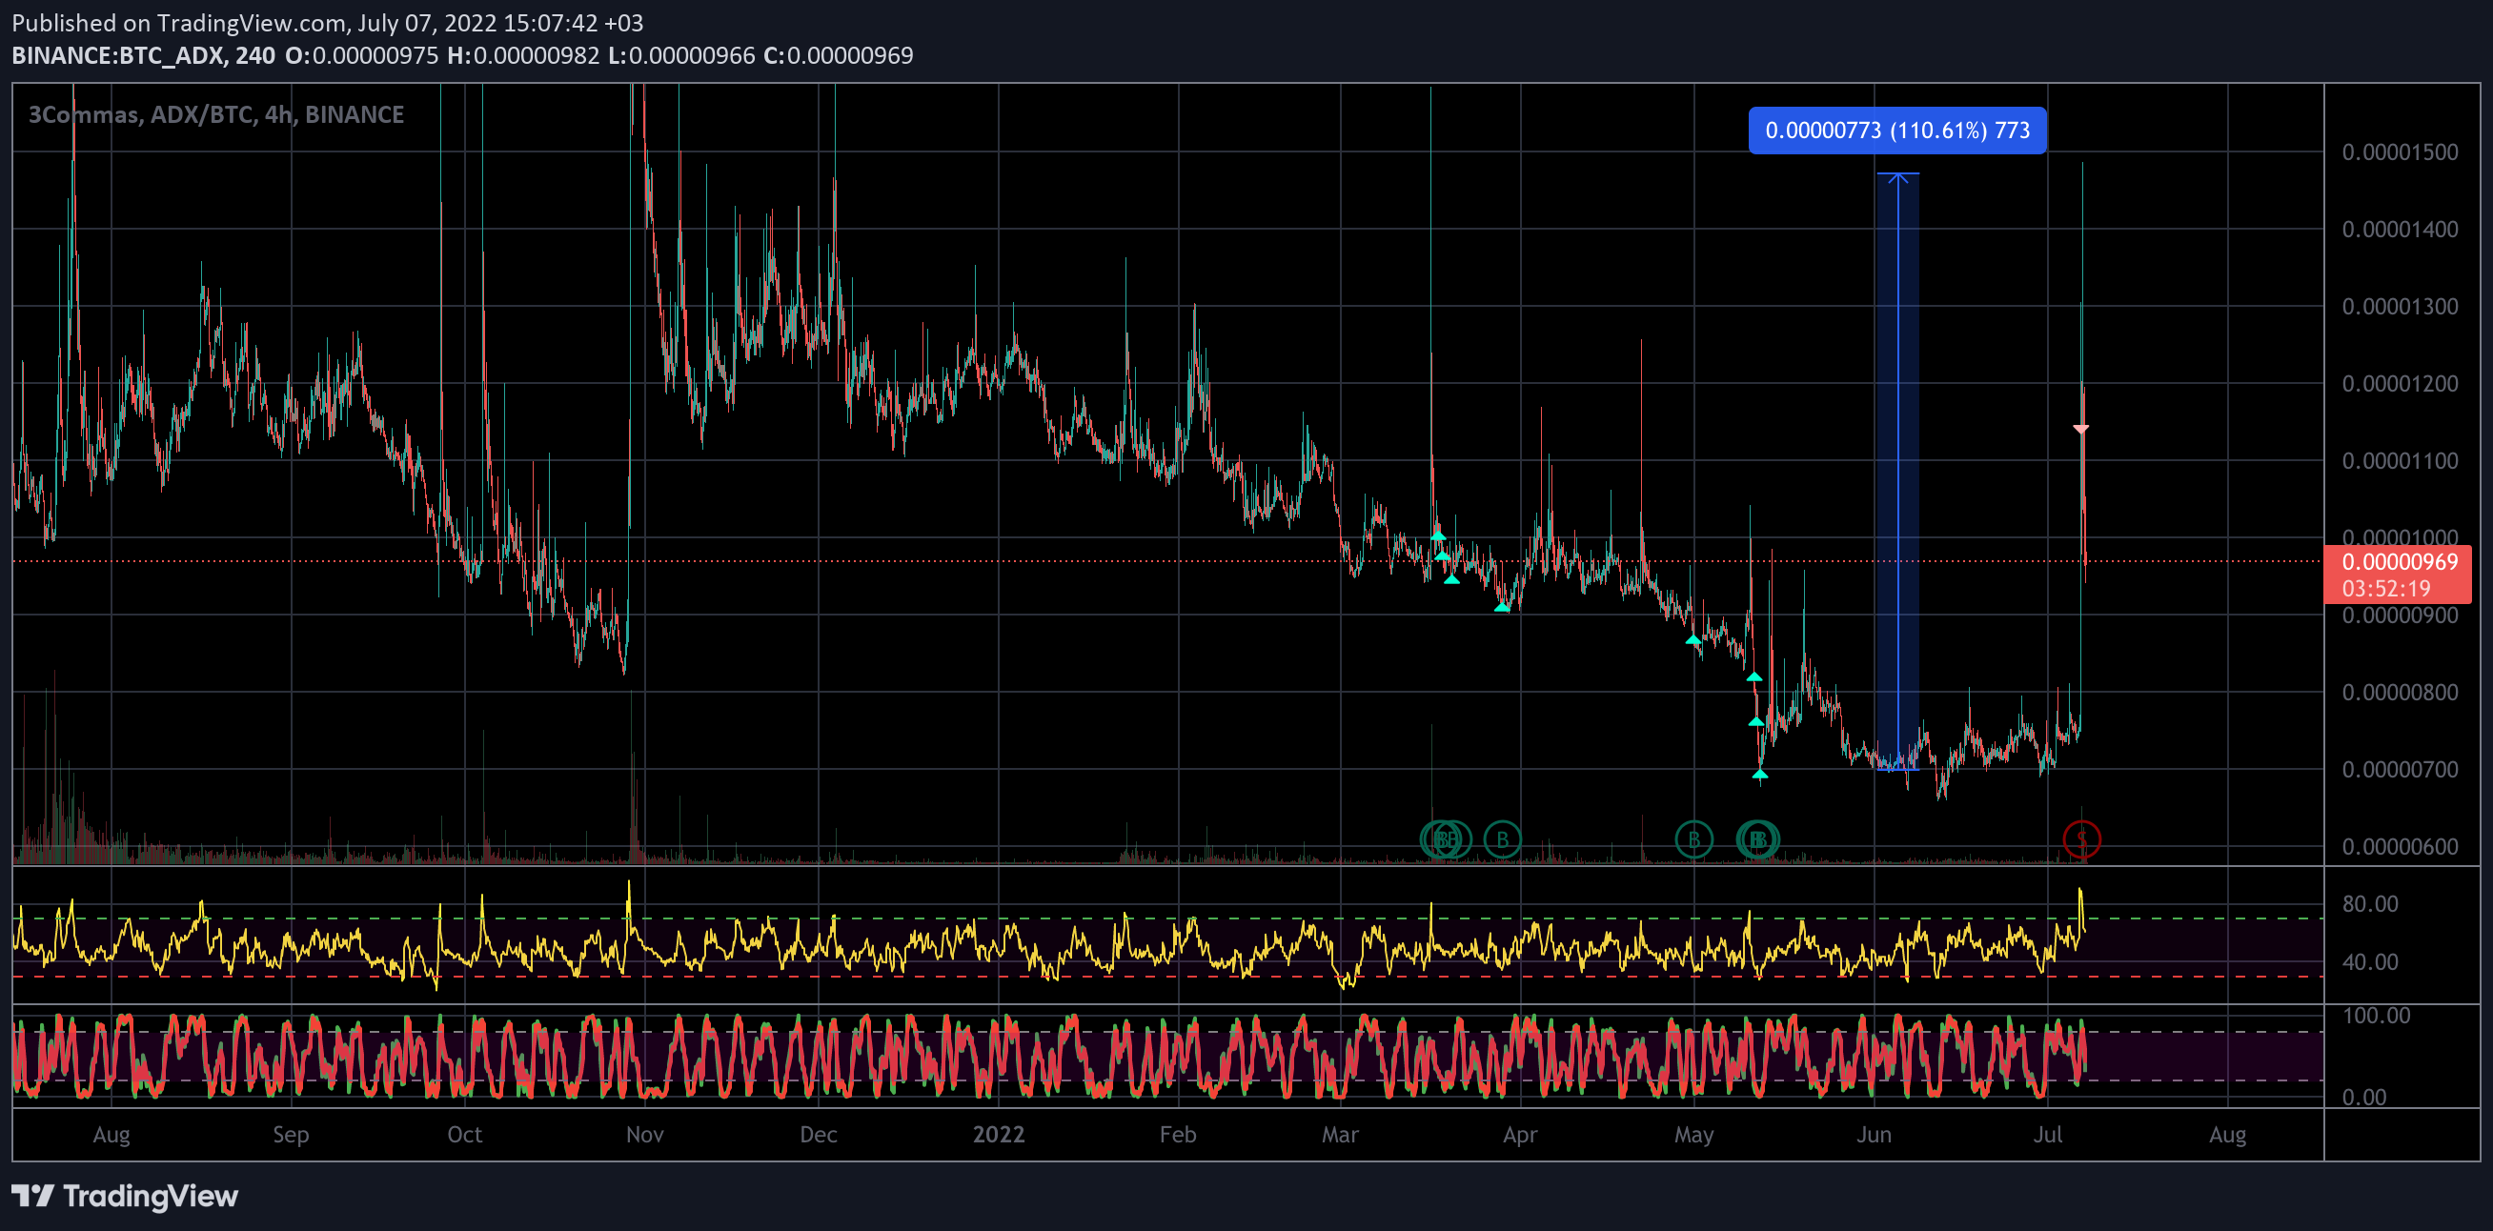Viewport: 2493px width, 1231px height.
Task: Click the 40.00 level on RSI scale
Action: click(2370, 962)
